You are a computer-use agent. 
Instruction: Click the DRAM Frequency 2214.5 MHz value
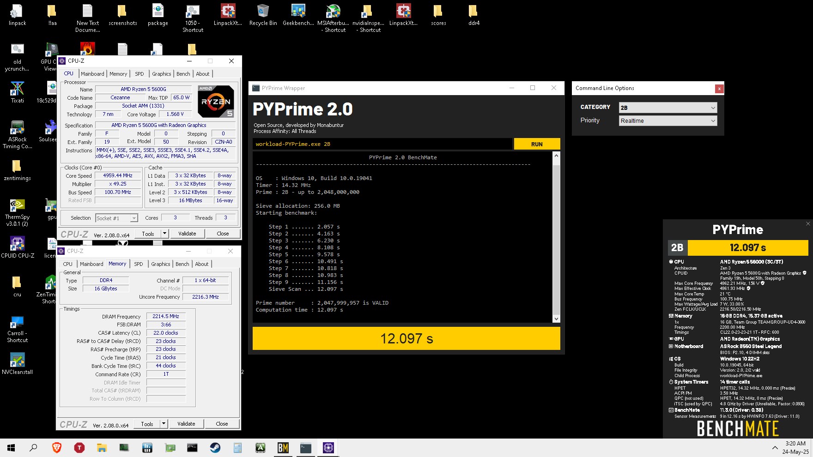point(166,316)
